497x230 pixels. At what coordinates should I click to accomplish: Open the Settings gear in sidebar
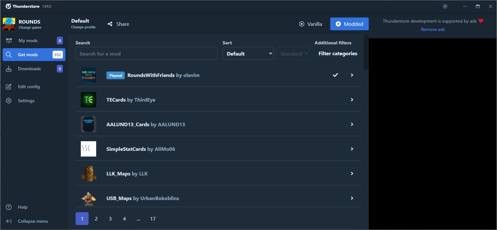(x=9, y=101)
